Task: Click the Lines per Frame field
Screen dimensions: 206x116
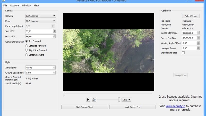Action: [x=189, y=48]
